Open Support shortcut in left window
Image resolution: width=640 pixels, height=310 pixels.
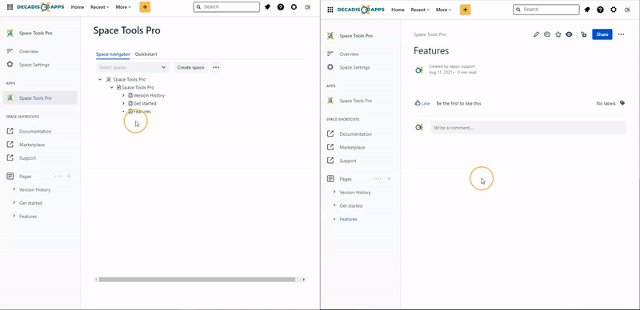coord(29,158)
